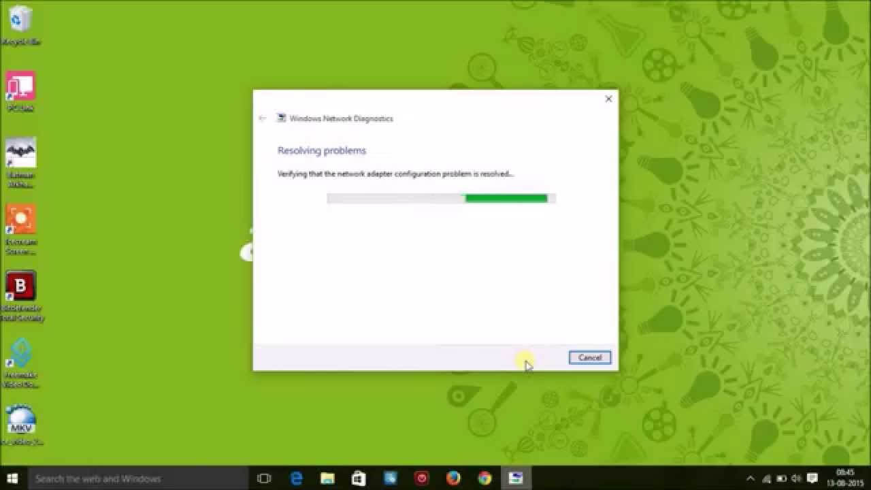Image resolution: width=871 pixels, height=490 pixels.
Task: Launch Firefox from the taskbar
Action: click(x=453, y=478)
